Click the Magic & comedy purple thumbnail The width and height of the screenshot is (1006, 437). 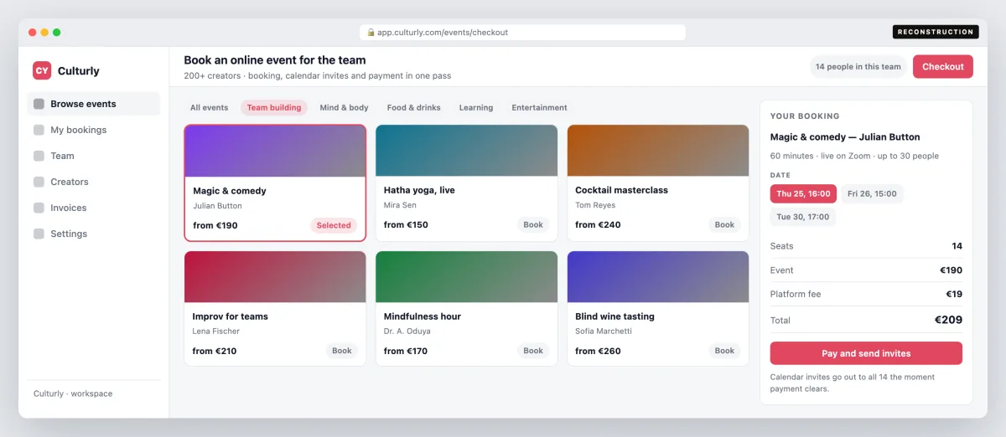(x=275, y=151)
